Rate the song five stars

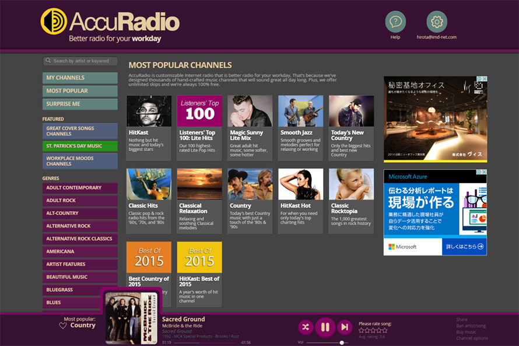pyautogui.click(x=384, y=330)
